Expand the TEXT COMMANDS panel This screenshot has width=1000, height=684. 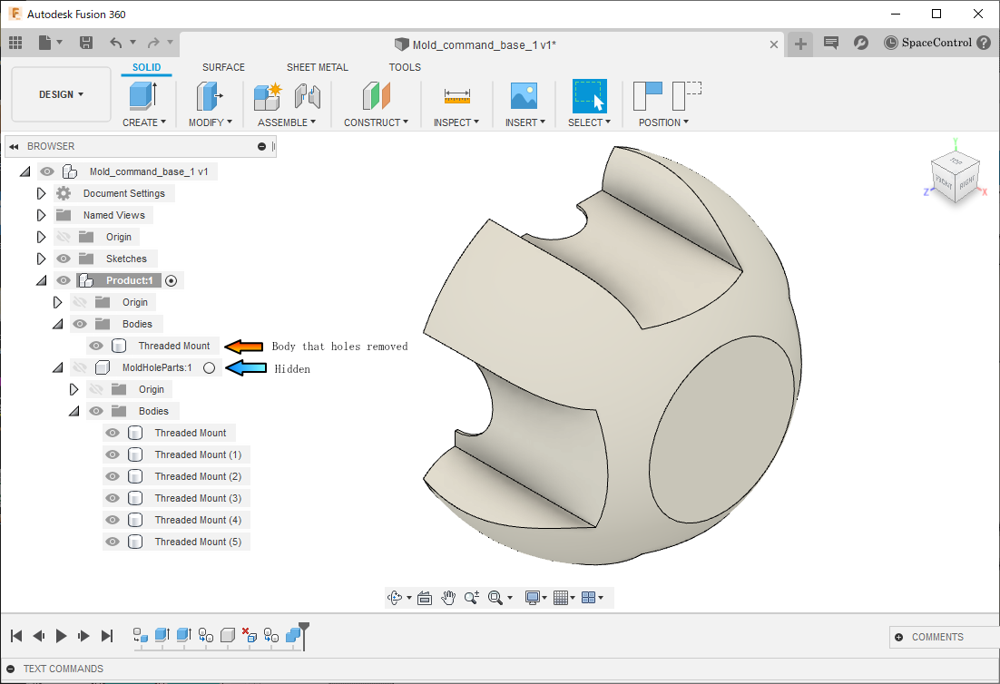tap(10, 669)
